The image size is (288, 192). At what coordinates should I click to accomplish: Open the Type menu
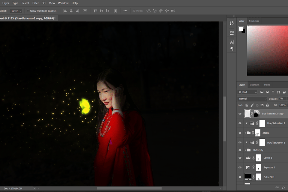15,3
